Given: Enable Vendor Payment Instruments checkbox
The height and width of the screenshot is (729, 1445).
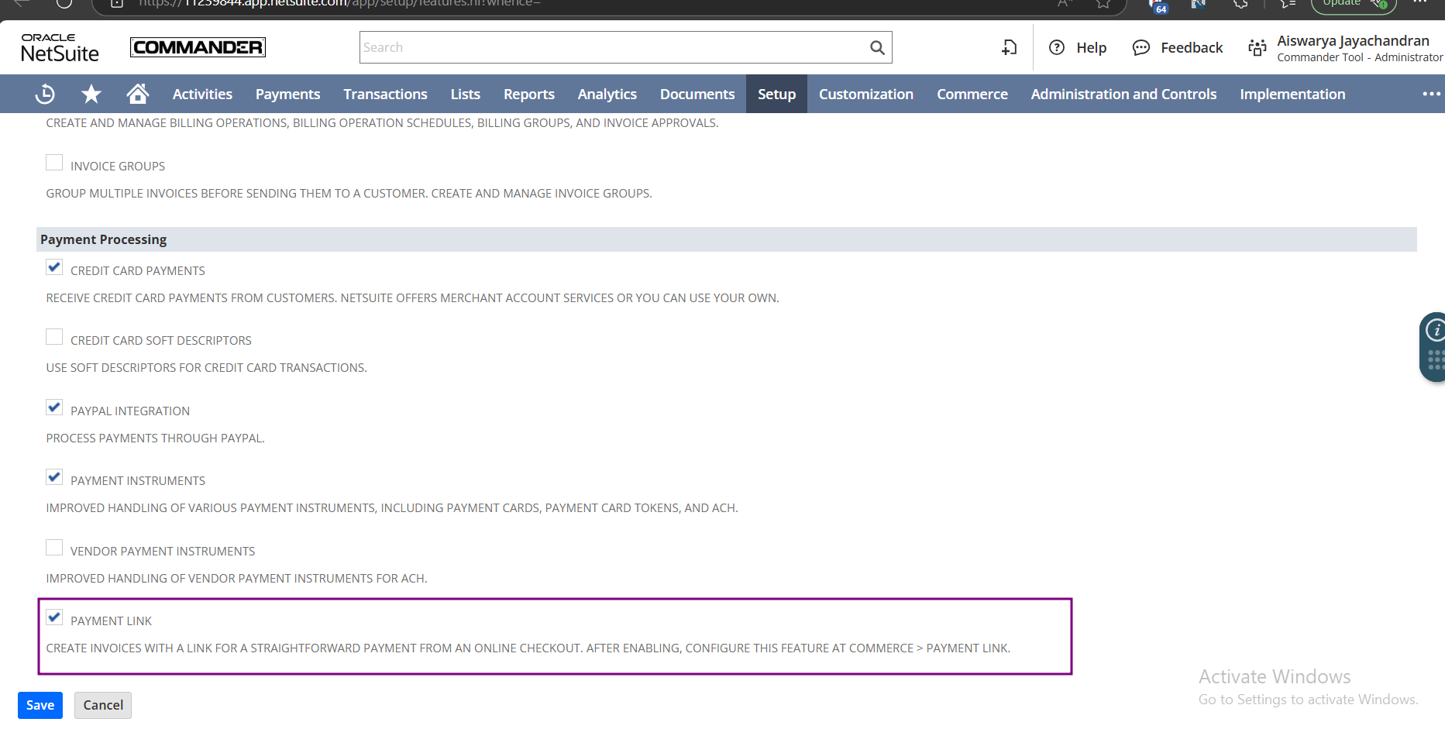Looking at the screenshot, I should (x=54, y=548).
